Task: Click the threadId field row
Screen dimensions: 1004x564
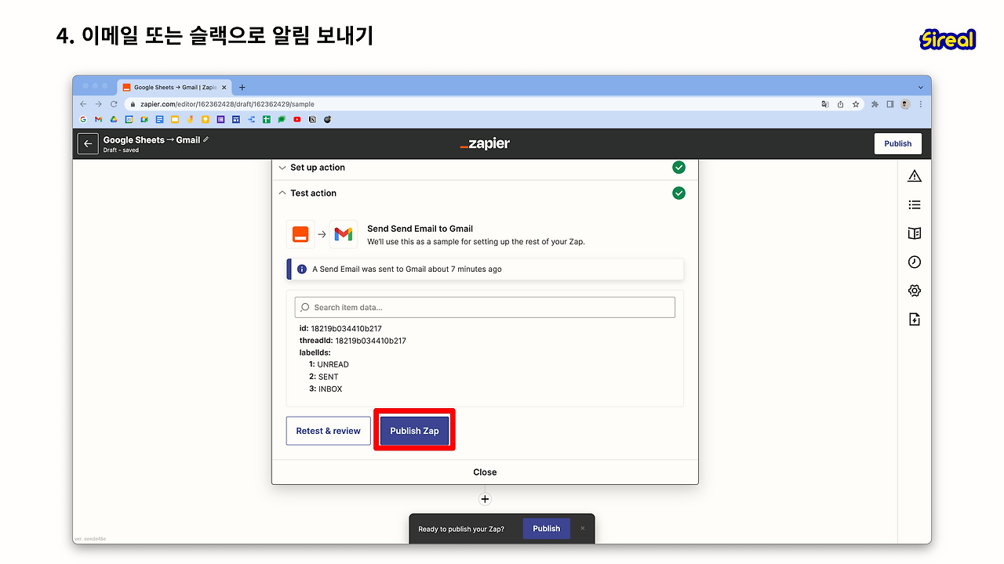Action: (x=353, y=341)
